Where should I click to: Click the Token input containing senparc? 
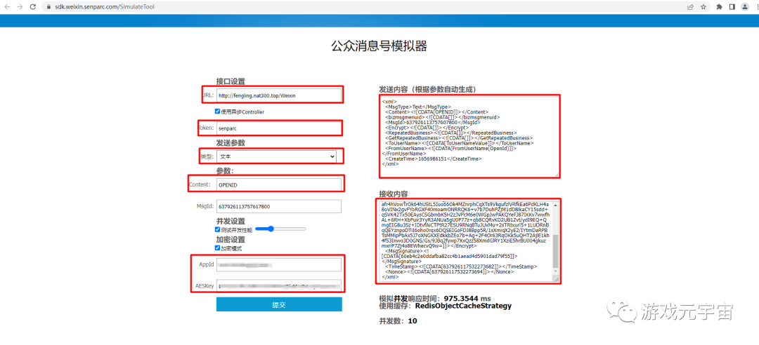coord(279,128)
